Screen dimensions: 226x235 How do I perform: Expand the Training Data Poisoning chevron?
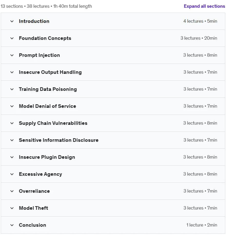(x=12, y=89)
